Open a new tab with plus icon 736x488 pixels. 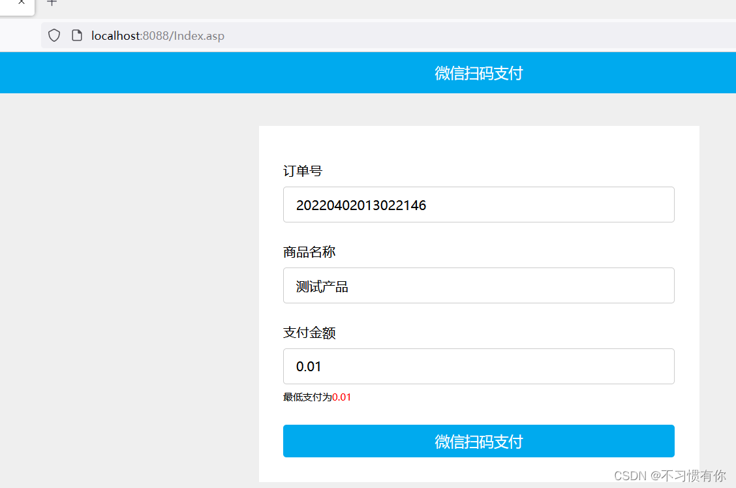point(52,3)
